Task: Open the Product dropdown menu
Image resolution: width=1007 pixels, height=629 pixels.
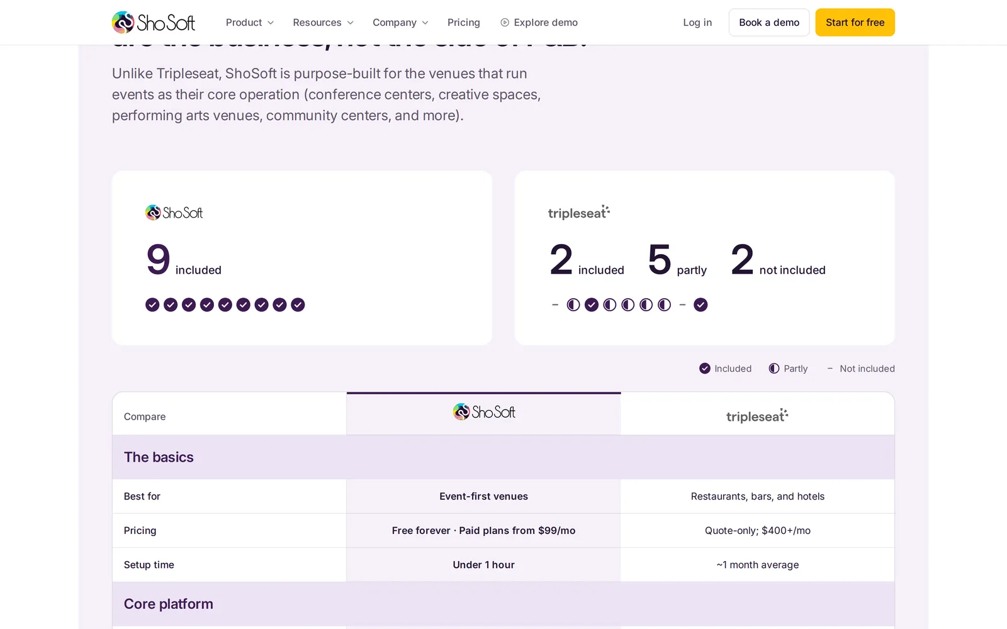Action: click(x=250, y=23)
